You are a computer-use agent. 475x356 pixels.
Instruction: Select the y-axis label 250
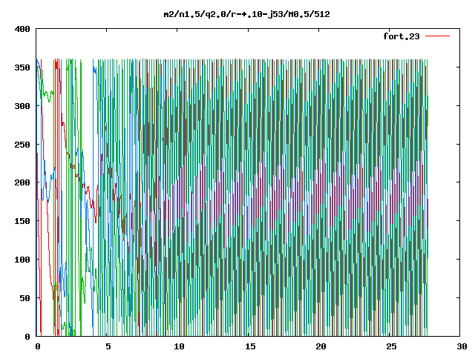[x=22, y=145]
